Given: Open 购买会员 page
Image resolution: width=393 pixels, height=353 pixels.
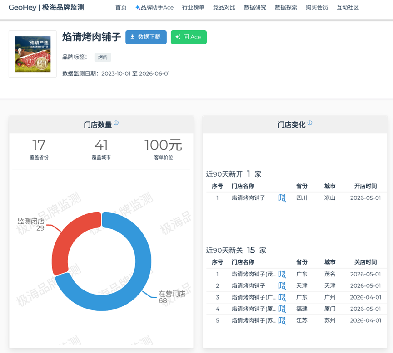Looking at the screenshot, I should coord(317,8).
